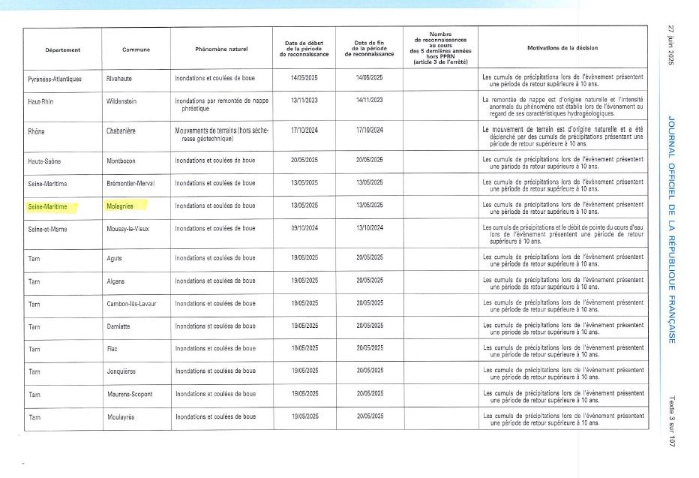Select the Cambon-lès-Lavaur commune cell
The image size is (699, 478).
132,303
